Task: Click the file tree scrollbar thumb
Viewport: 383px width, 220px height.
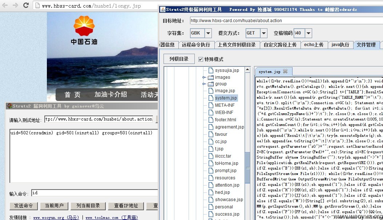Action: pos(247,168)
